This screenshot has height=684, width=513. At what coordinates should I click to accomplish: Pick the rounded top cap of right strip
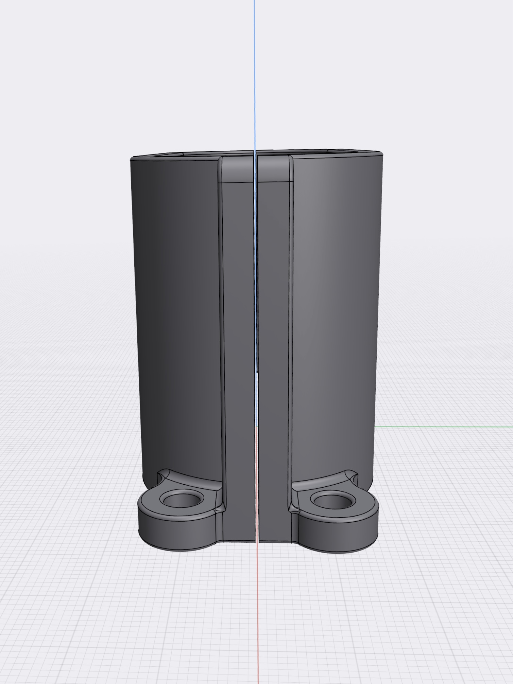[274, 169]
